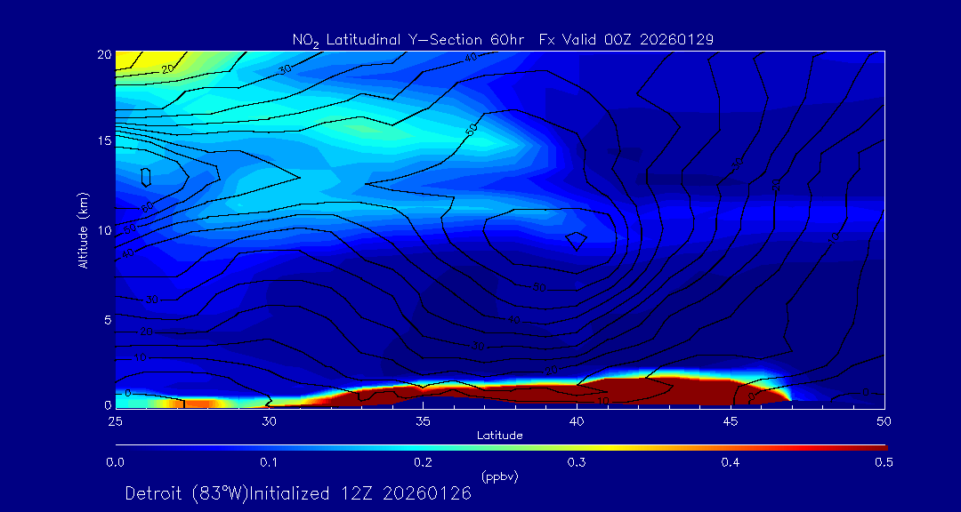The height and width of the screenshot is (512, 961).
Task: Select the 0.3 value on the colorbar
Action: [577, 462]
